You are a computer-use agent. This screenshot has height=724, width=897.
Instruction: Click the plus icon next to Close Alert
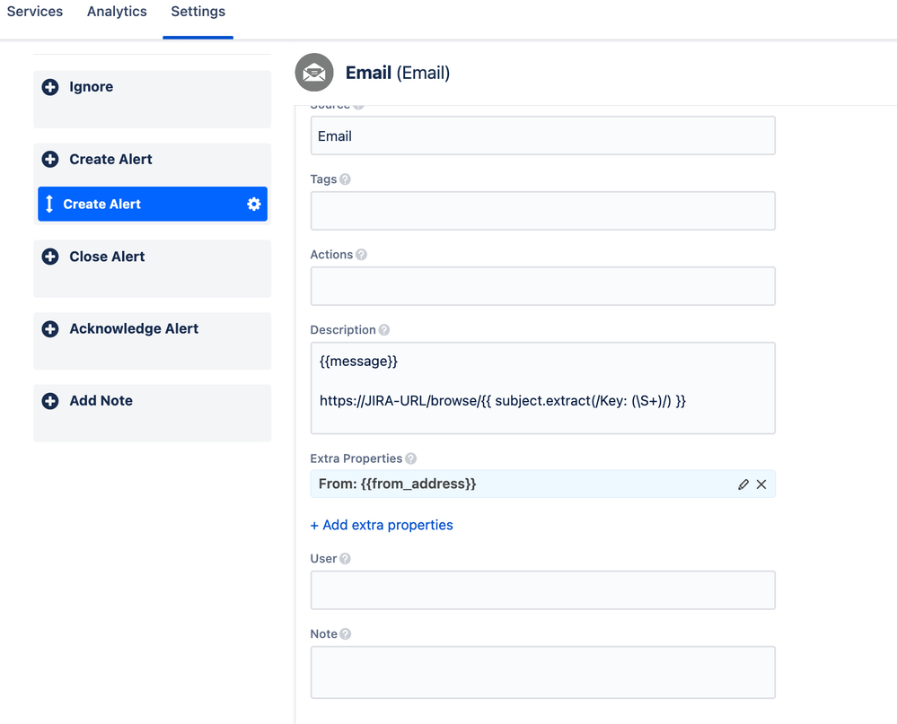point(50,257)
